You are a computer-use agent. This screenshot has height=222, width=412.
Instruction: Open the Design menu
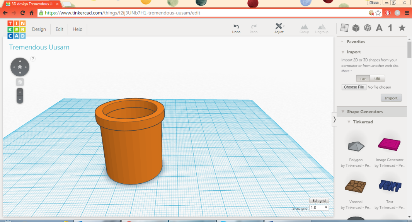pyautogui.click(x=39, y=29)
